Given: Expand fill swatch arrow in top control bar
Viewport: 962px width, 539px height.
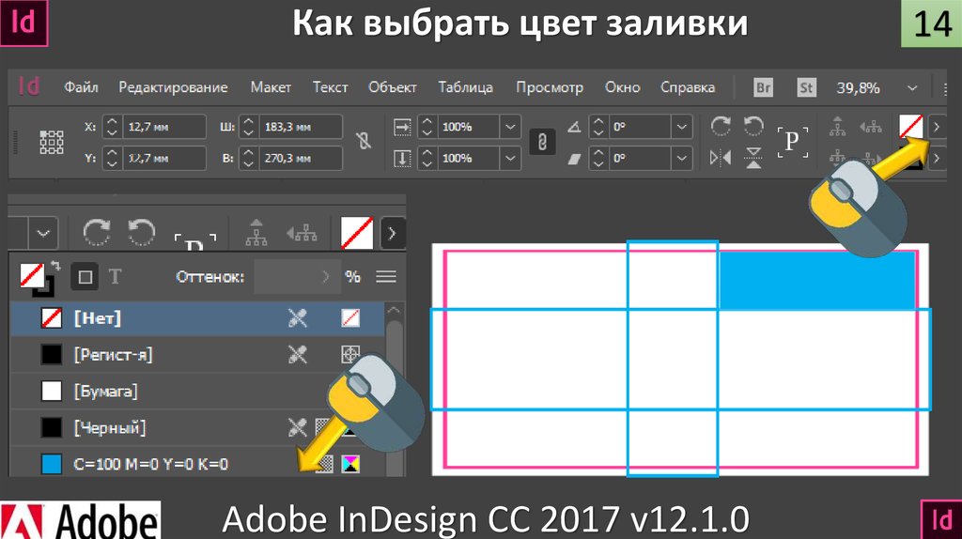Looking at the screenshot, I should (937, 127).
